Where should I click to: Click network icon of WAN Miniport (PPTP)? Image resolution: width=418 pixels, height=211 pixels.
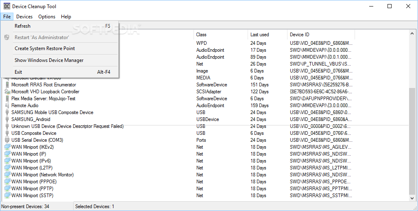pos(7,189)
